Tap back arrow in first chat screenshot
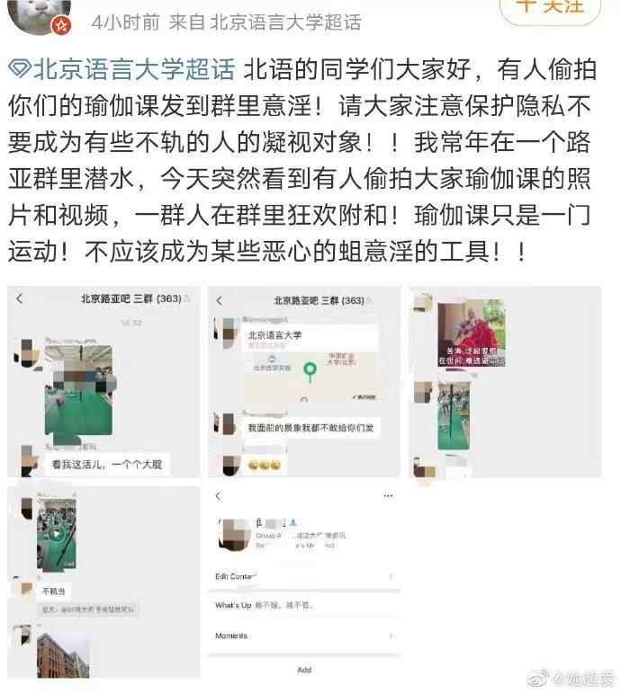 coord(19,299)
